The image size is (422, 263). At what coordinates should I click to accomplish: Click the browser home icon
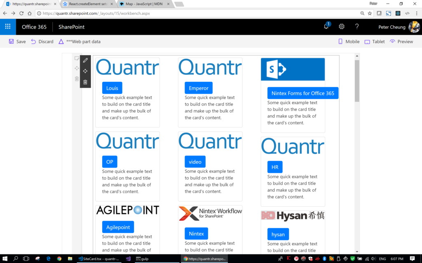pyautogui.click(x=30, y=13)
